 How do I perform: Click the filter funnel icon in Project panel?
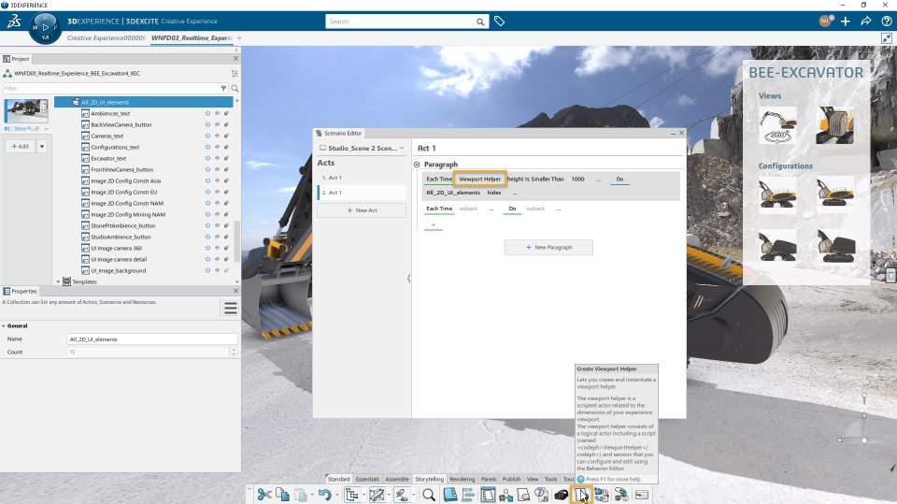(223, 88)
